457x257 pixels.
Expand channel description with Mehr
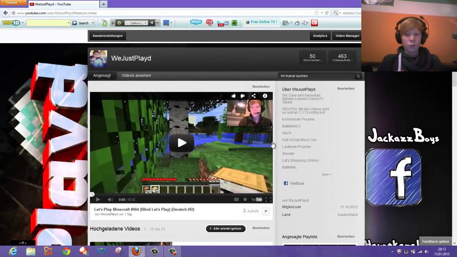327,175
